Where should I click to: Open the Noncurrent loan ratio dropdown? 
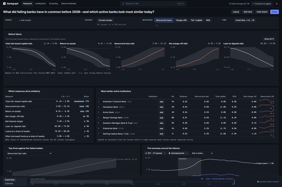point(29,153)
